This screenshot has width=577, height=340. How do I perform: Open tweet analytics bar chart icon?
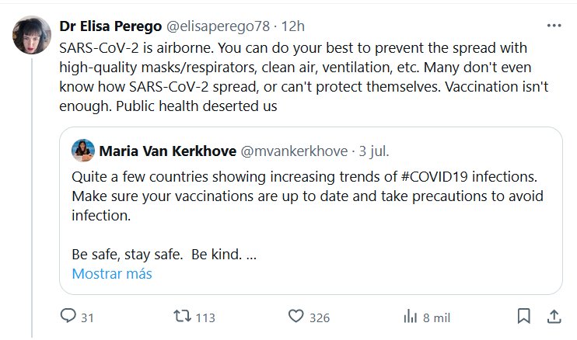click(x=410, y=317)
